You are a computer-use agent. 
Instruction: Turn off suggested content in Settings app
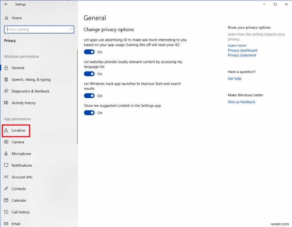point(89,113)
